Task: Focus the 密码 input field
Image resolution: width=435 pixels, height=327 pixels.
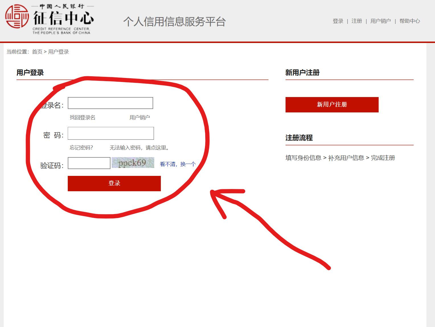Action: 111,133
